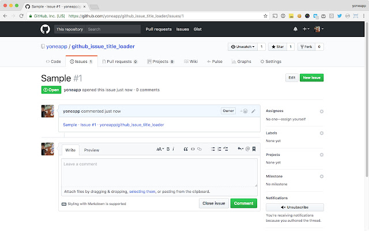Click in the Leave a comment text area

coord(159,172)
